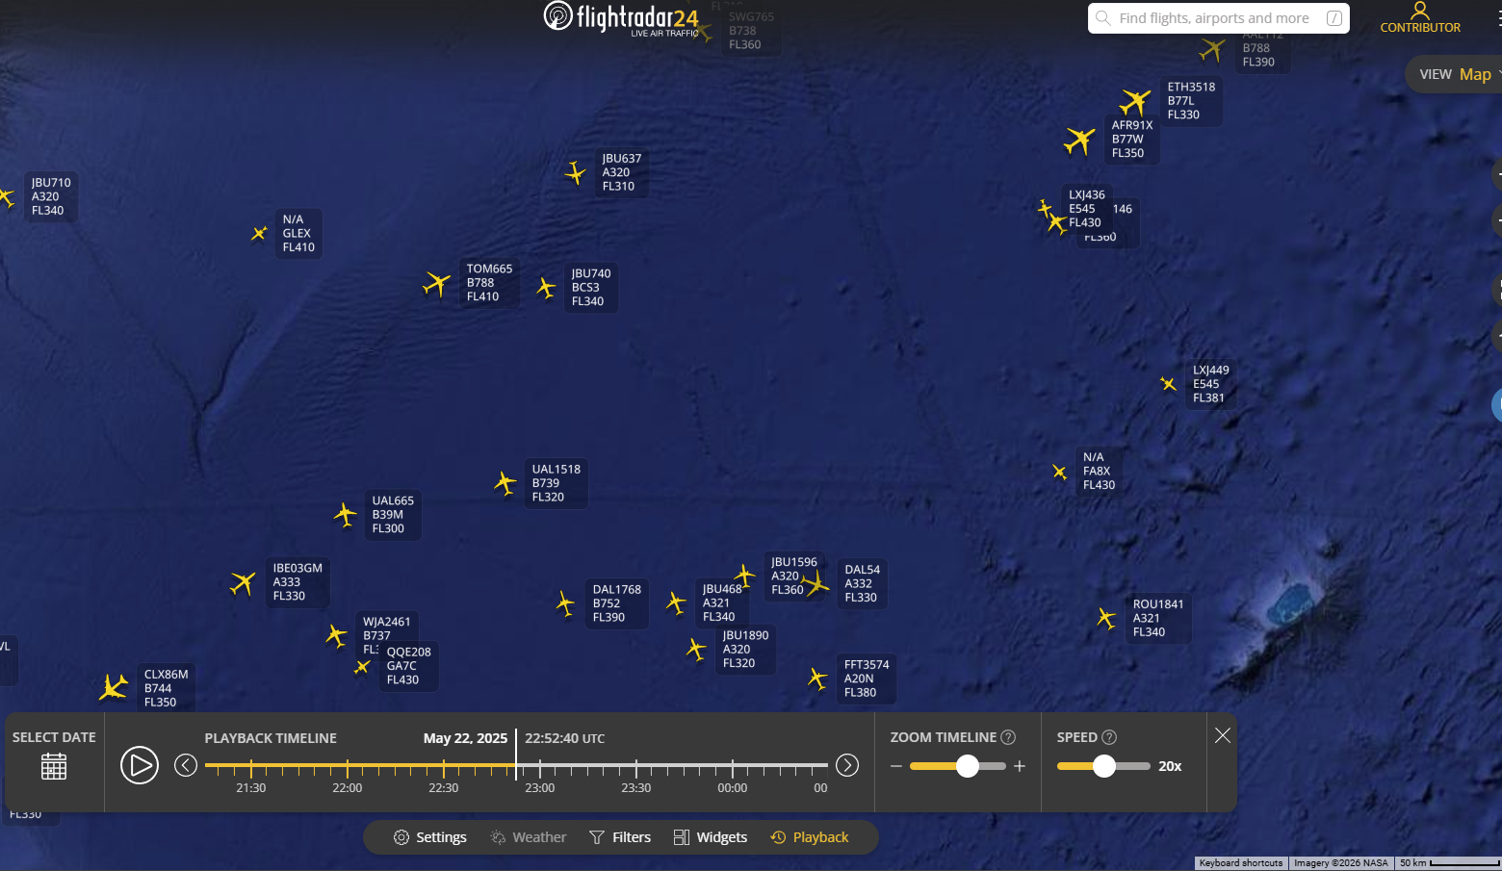
Task: Click the Speed slider handle
Action: 1104,766
